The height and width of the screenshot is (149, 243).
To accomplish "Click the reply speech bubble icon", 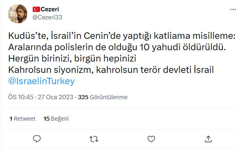I will click(x=37, y=139).
